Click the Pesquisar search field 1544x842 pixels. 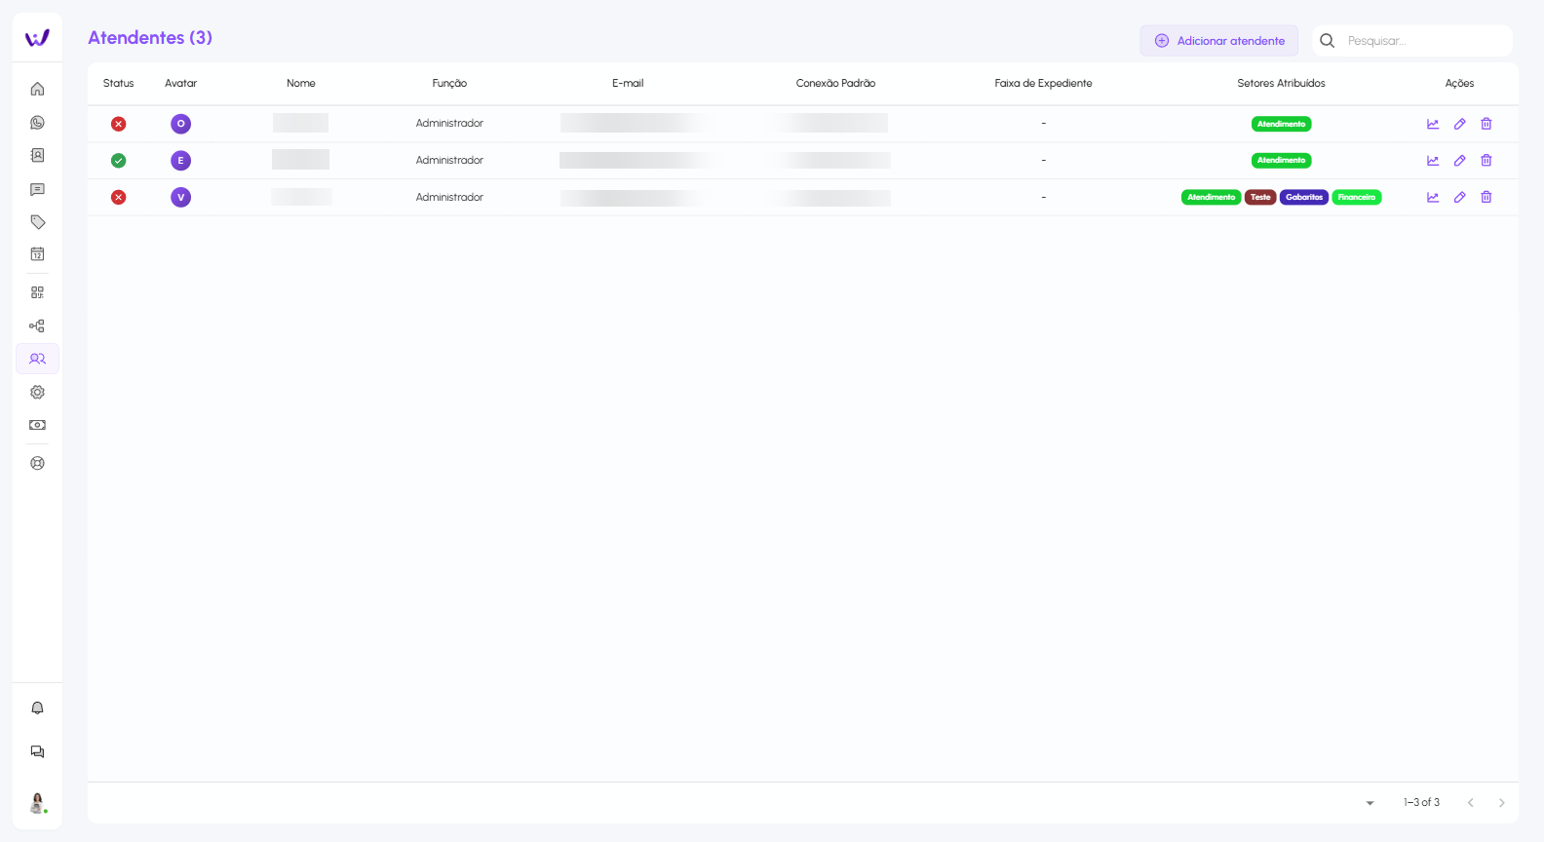click(x=1423, y=41)
